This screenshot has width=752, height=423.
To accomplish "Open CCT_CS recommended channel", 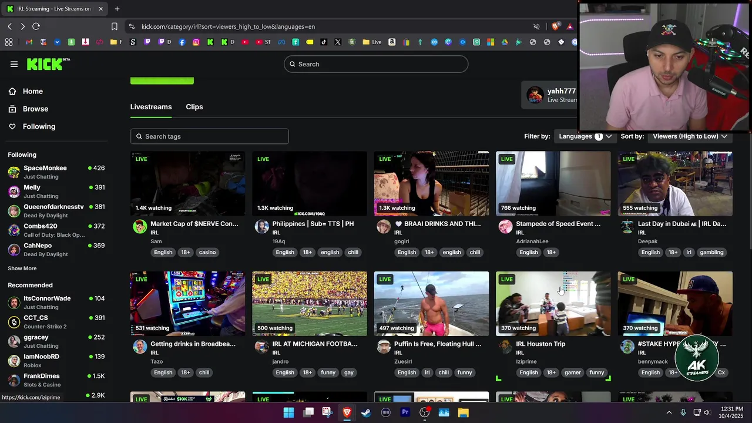I will [x=56, y=321].
